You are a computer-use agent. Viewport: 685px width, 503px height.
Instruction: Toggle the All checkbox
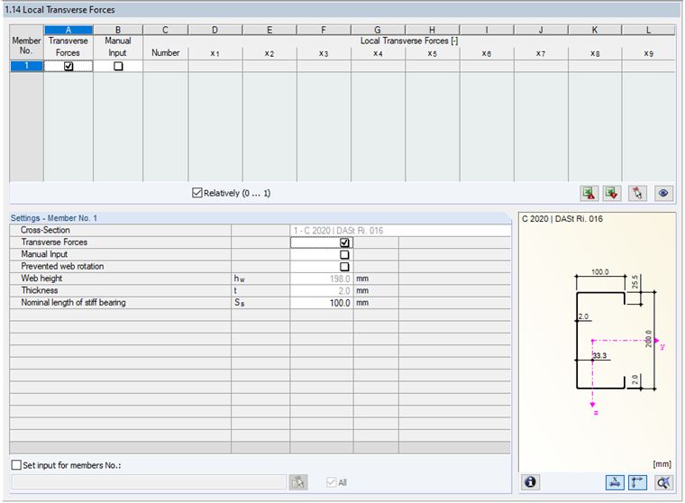click(331, 482)
